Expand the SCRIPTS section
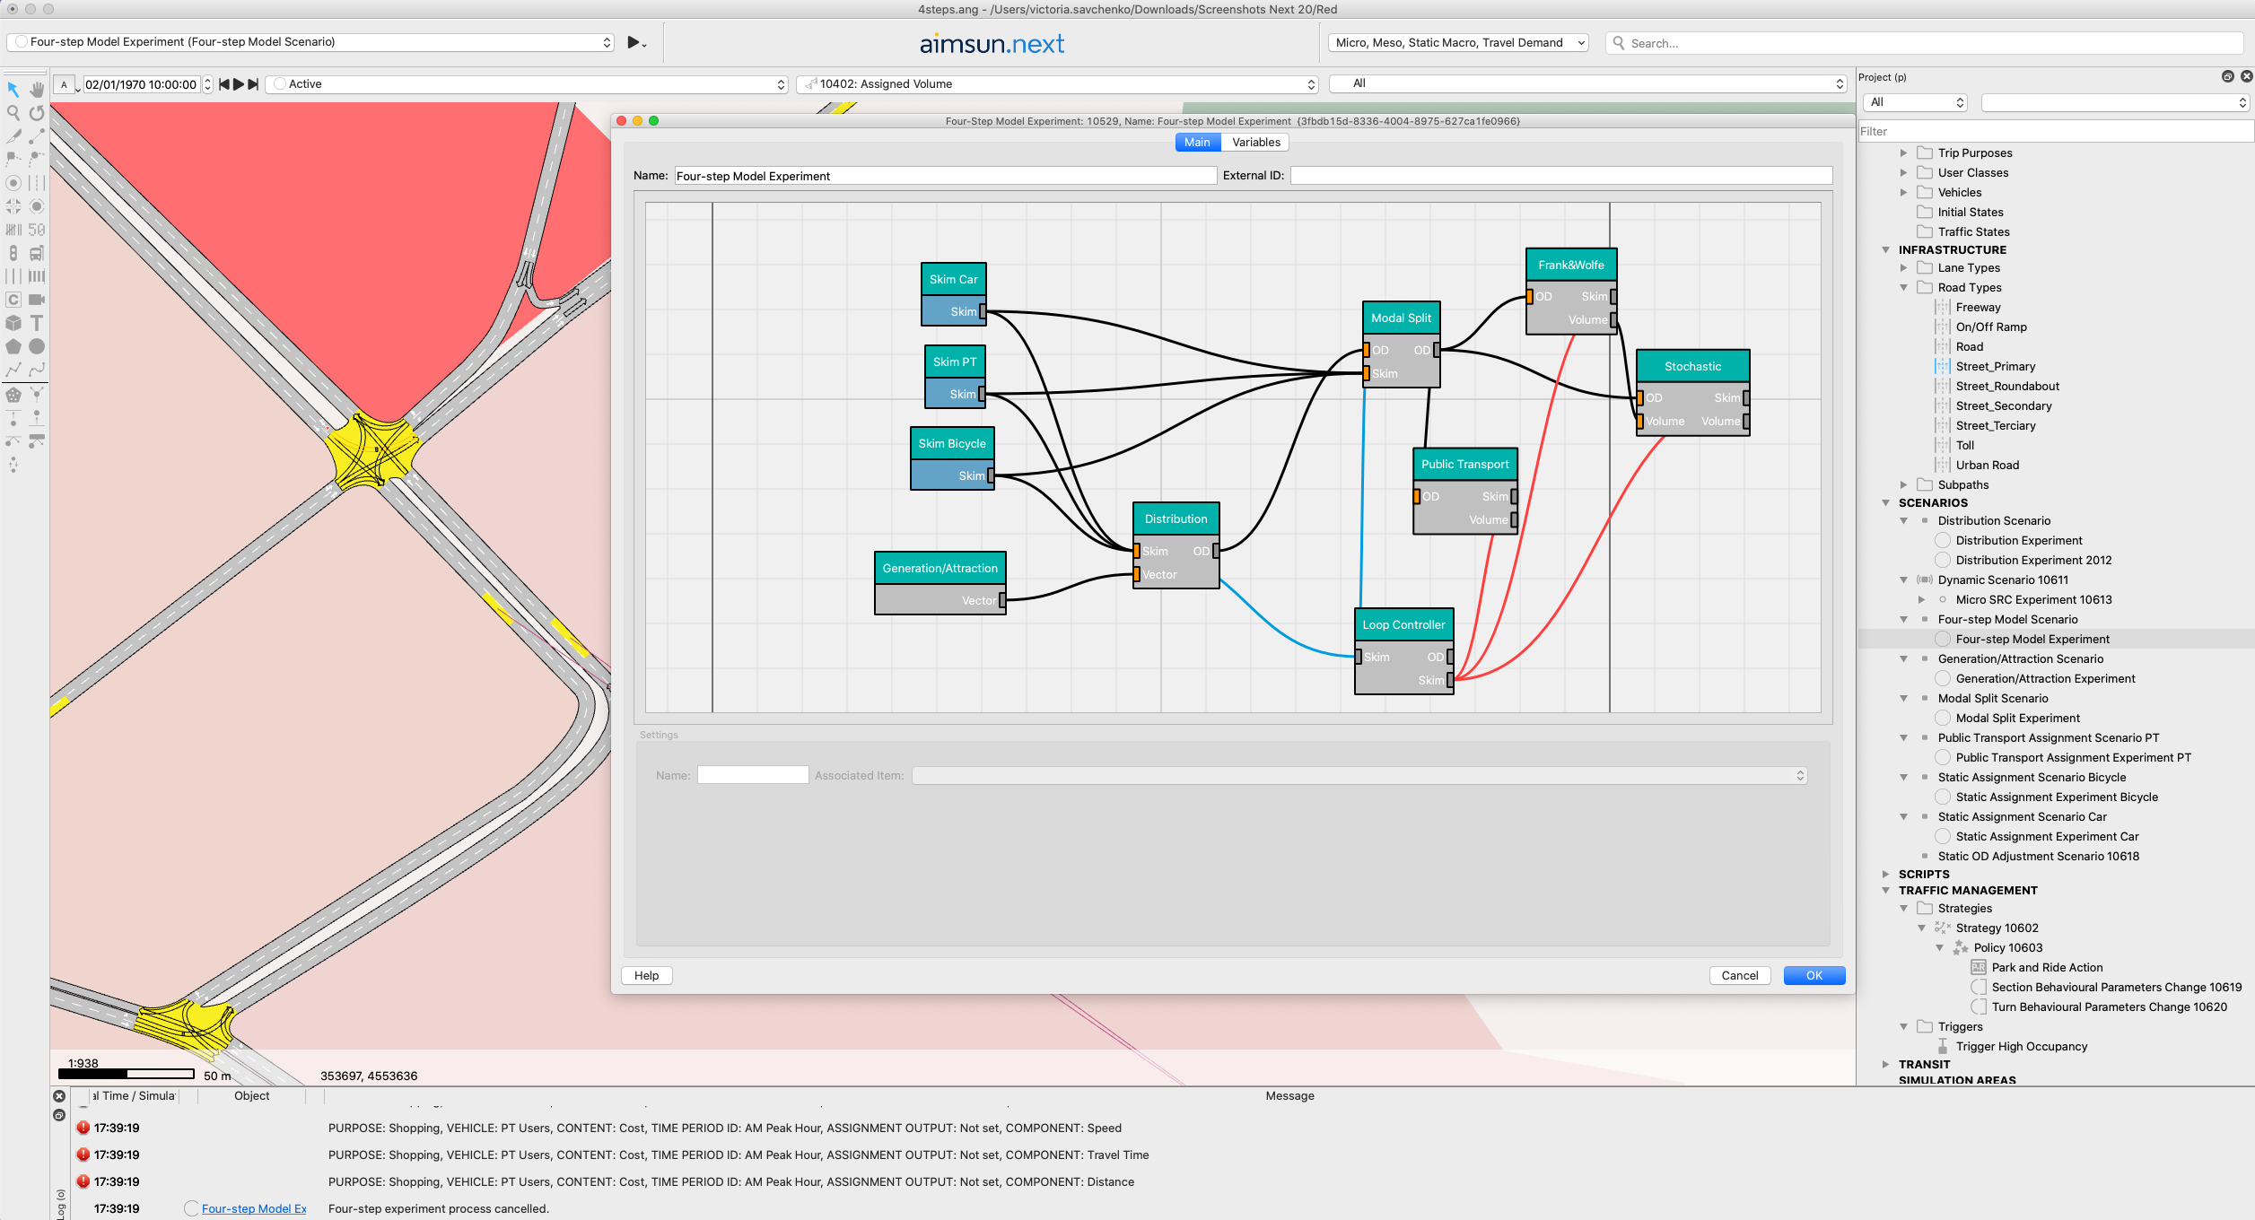The width and height of the screenshot is (2255, 1220). [x=1886, y=875]
